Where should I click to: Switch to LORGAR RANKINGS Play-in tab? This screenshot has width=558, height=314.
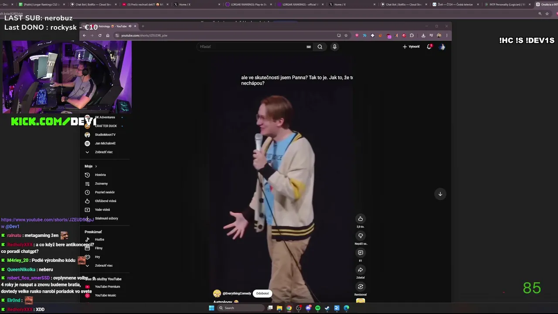[x=248, y=4]
